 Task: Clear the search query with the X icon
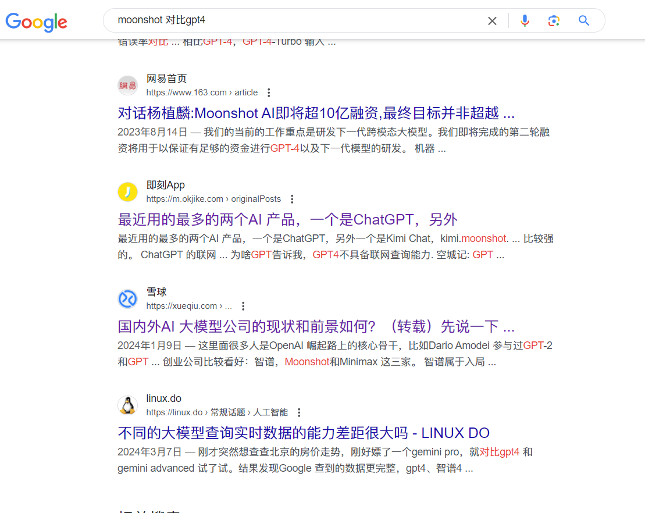(x=492, y=20)
